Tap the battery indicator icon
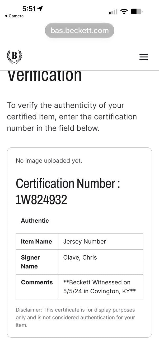This screenshot has height=344, width=159. click(136, 12)
